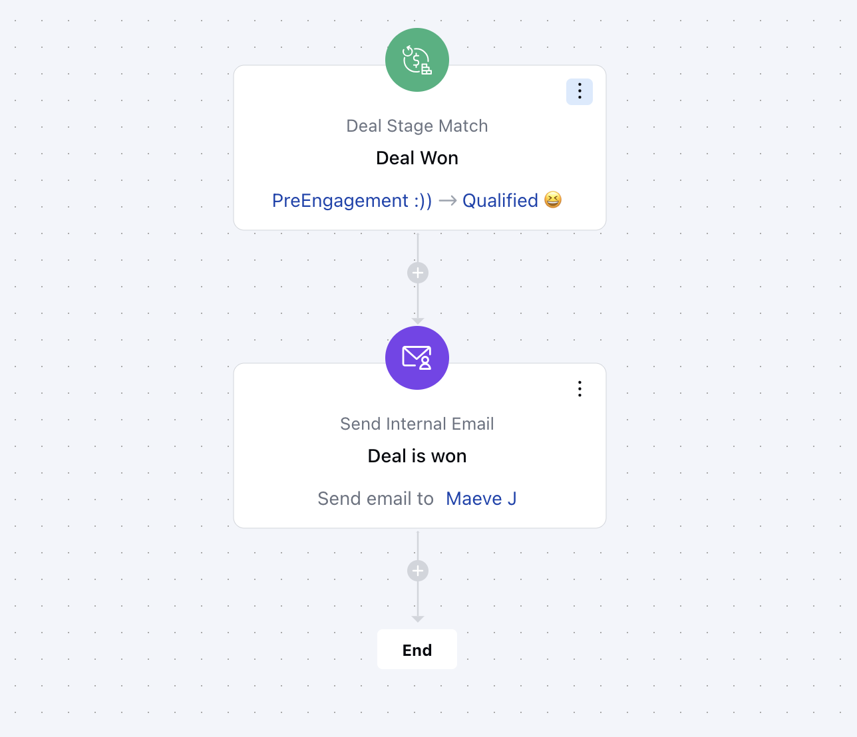Click the End node
This screenshot has width=857, height=737.
417,649
